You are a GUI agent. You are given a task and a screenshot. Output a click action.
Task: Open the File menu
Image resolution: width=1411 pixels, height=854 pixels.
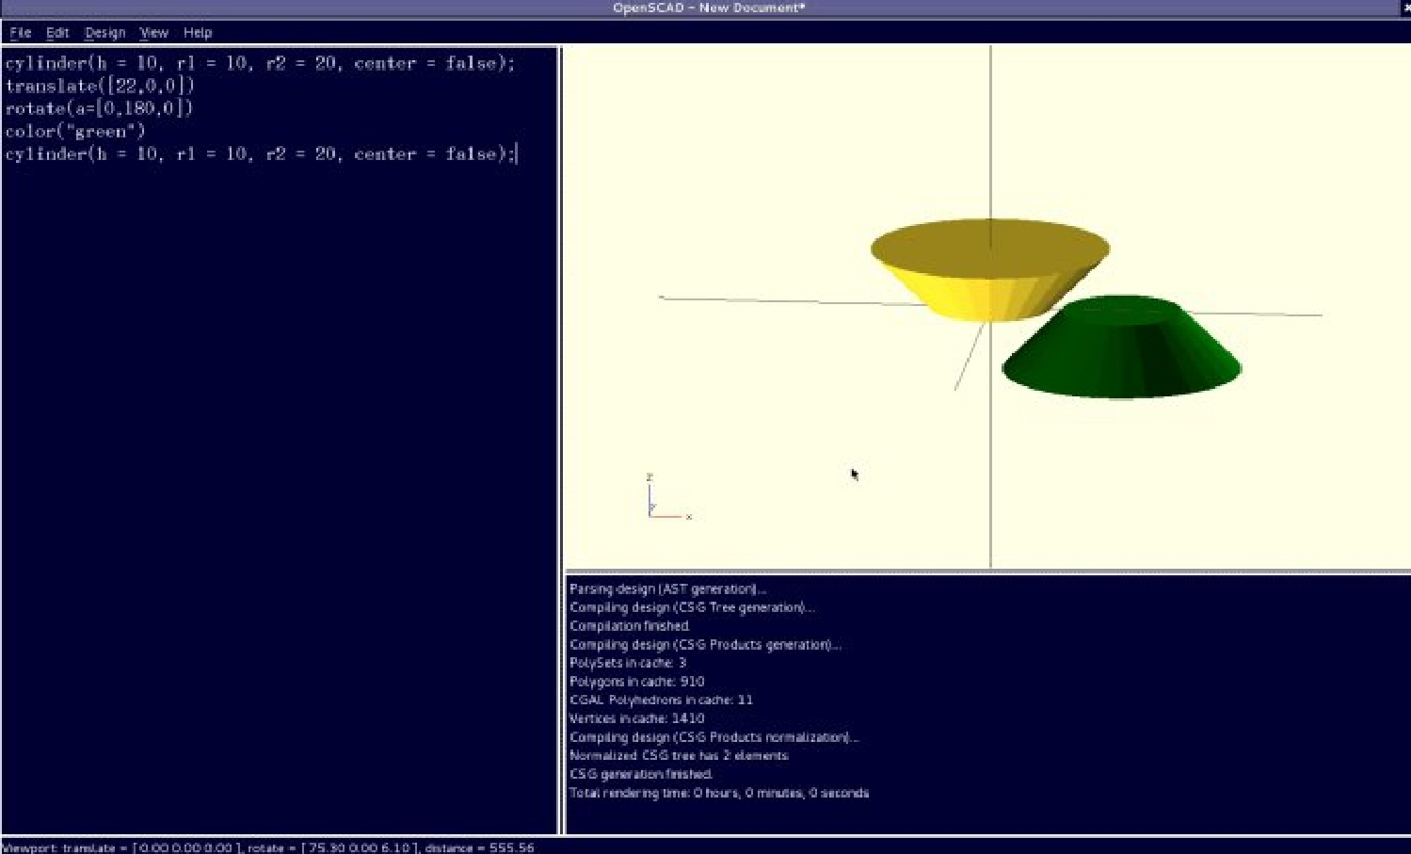20,32
